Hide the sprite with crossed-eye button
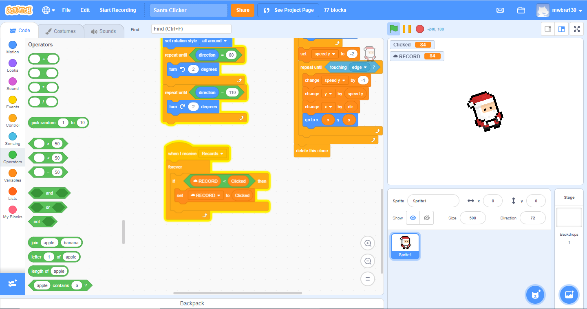 (427, 218)
